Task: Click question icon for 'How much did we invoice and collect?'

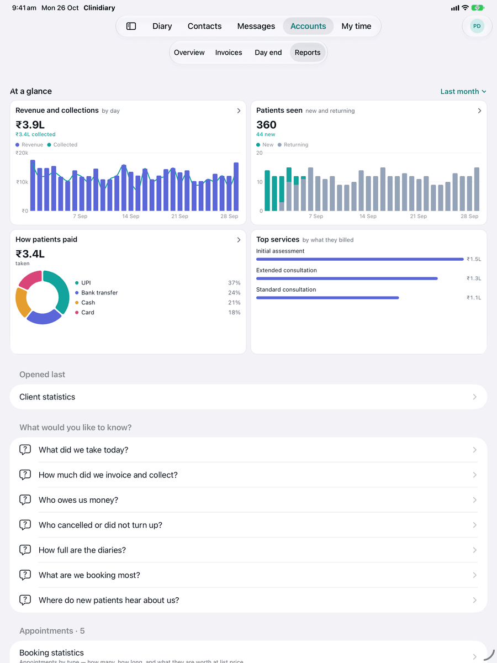Action: 25,475
